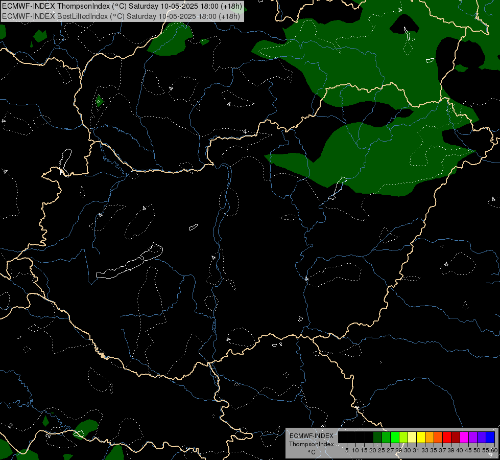This screenshot has width=500, height=460.
Task: Click the legend label 'ThompsonIndex'
Action: click(312, 444)
